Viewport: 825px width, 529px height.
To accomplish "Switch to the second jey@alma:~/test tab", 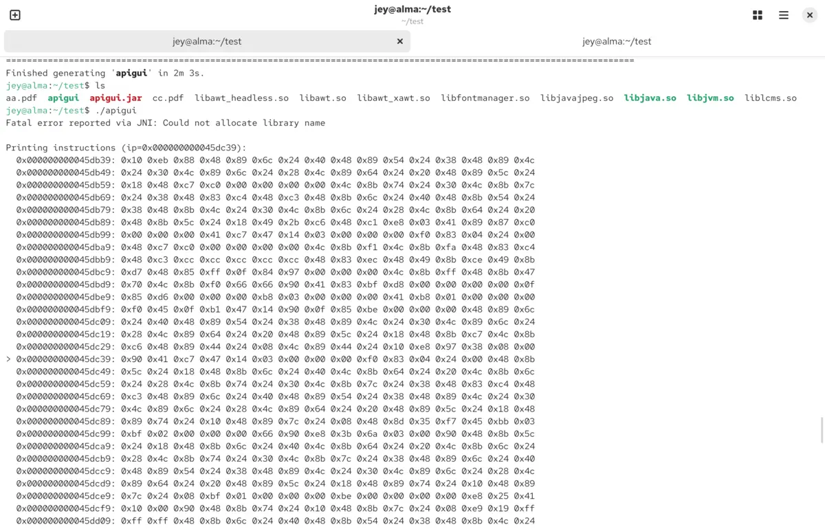I will [617, 41].
